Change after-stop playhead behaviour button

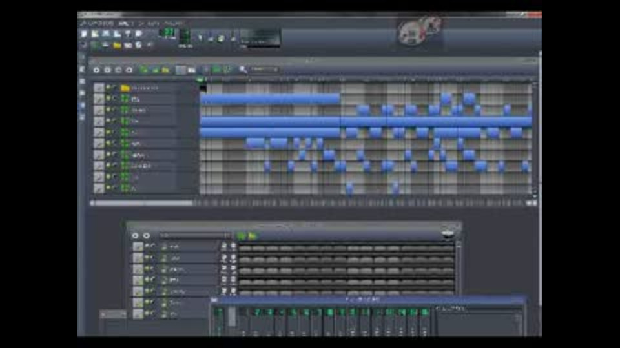point(227,70)
